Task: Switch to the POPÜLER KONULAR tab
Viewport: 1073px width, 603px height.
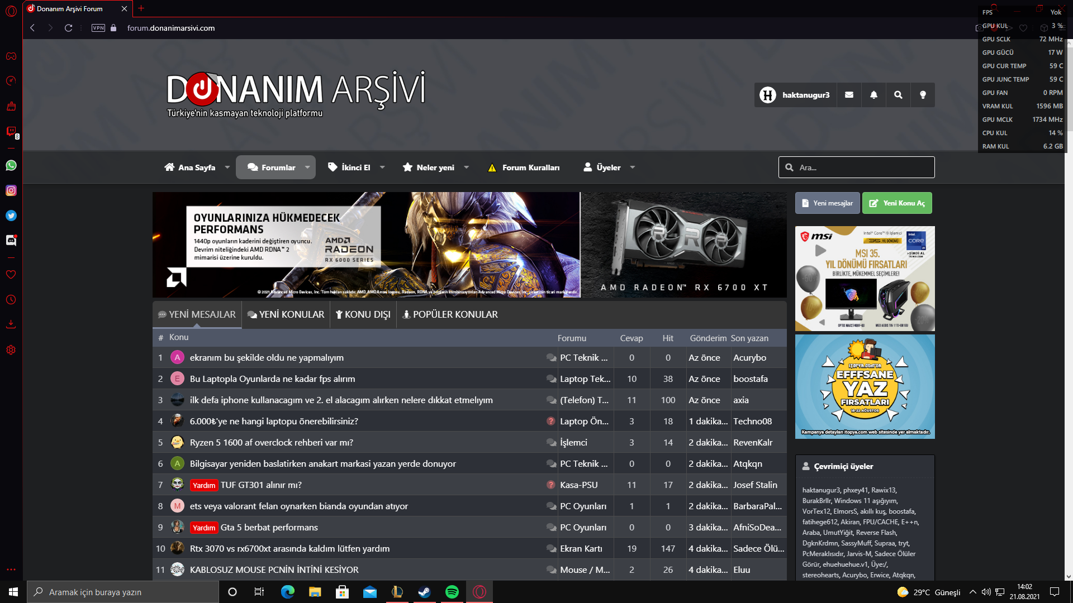Action: pyautogui.click(x=450, y=314)
